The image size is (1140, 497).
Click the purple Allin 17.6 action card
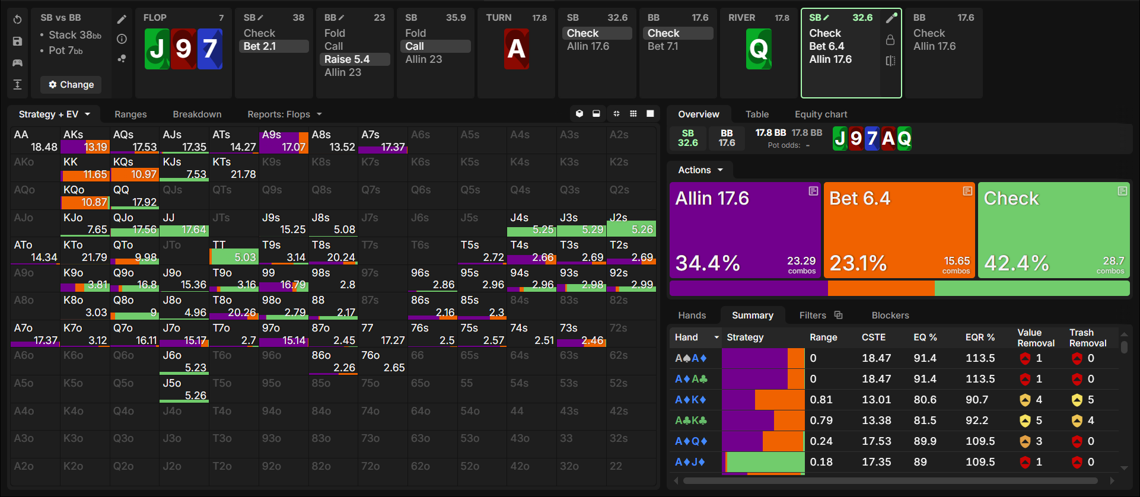[x=745, y=230]
